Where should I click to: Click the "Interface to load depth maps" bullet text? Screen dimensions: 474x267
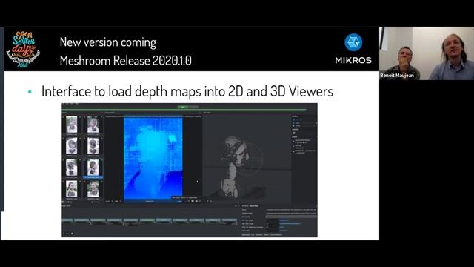(187, 91)
